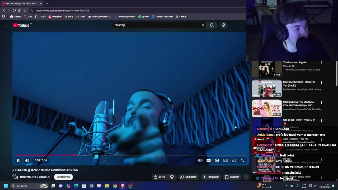Pause the J Balvin video

click(18, 160)
